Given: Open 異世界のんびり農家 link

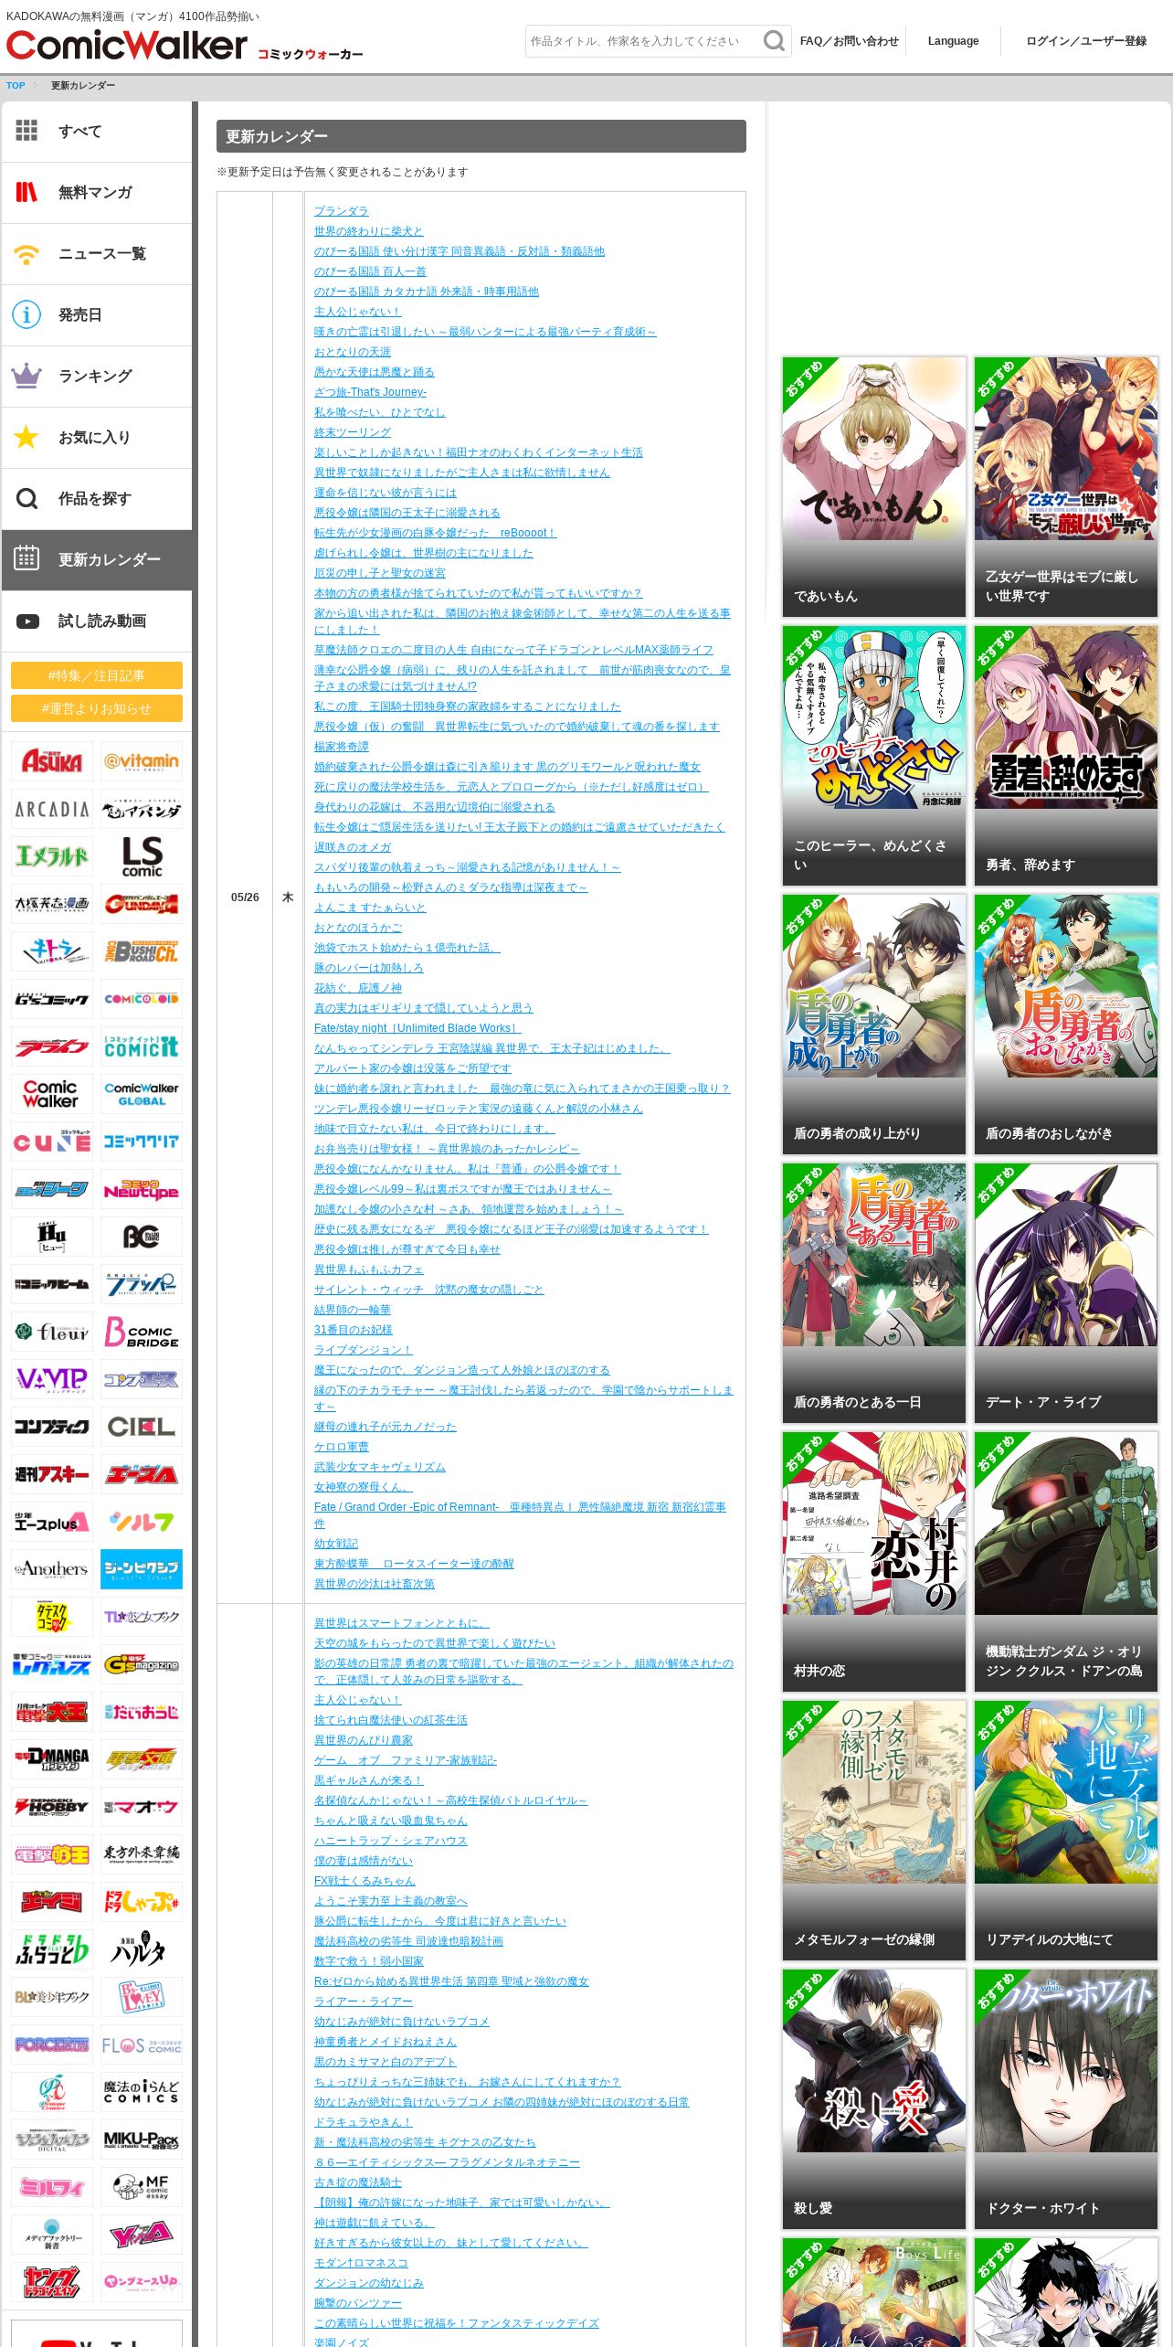Looking at the screenshot, I should [363, 1740].
